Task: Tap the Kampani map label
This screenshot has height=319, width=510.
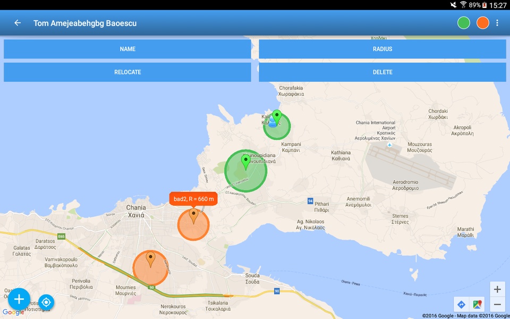Action: 291,147
